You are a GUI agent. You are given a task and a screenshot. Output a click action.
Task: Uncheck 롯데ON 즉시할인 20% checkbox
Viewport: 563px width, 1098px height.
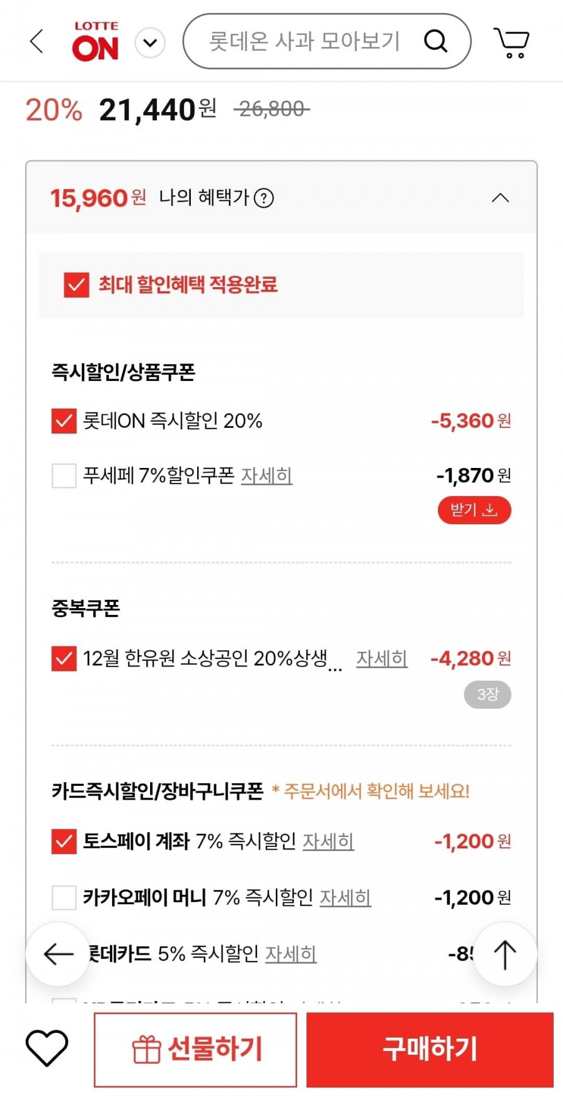(x=64, y=421)
